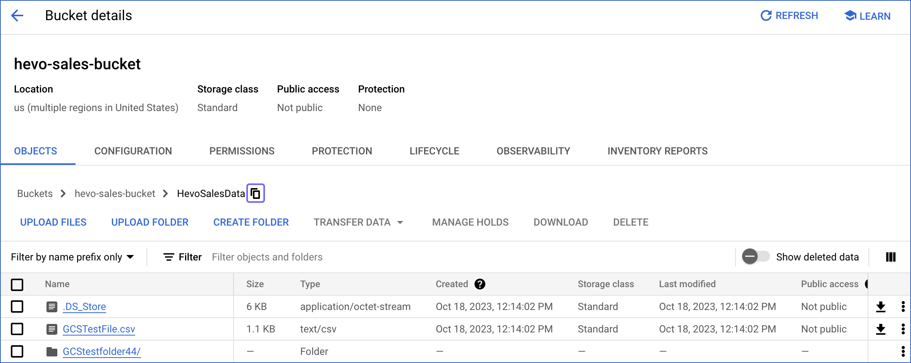The image size is (911, 363).
Task: Click the GCStestfolder44 folder icon
Action: click(52, 352)
